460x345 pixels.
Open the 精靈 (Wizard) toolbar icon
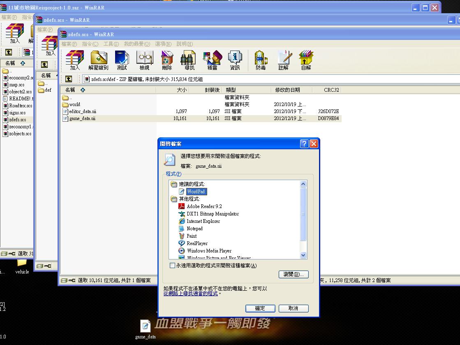tap(212, 60)
